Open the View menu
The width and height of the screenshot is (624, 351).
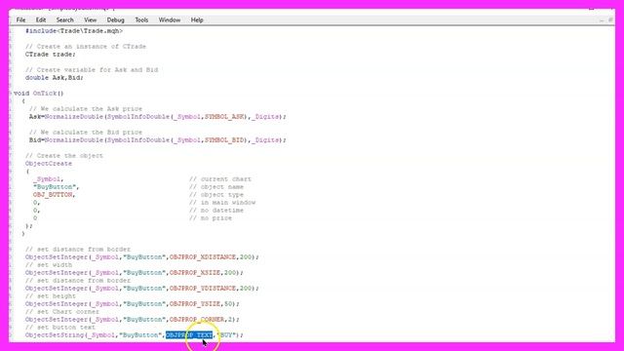pyautogui.click(x=91, y=19)
